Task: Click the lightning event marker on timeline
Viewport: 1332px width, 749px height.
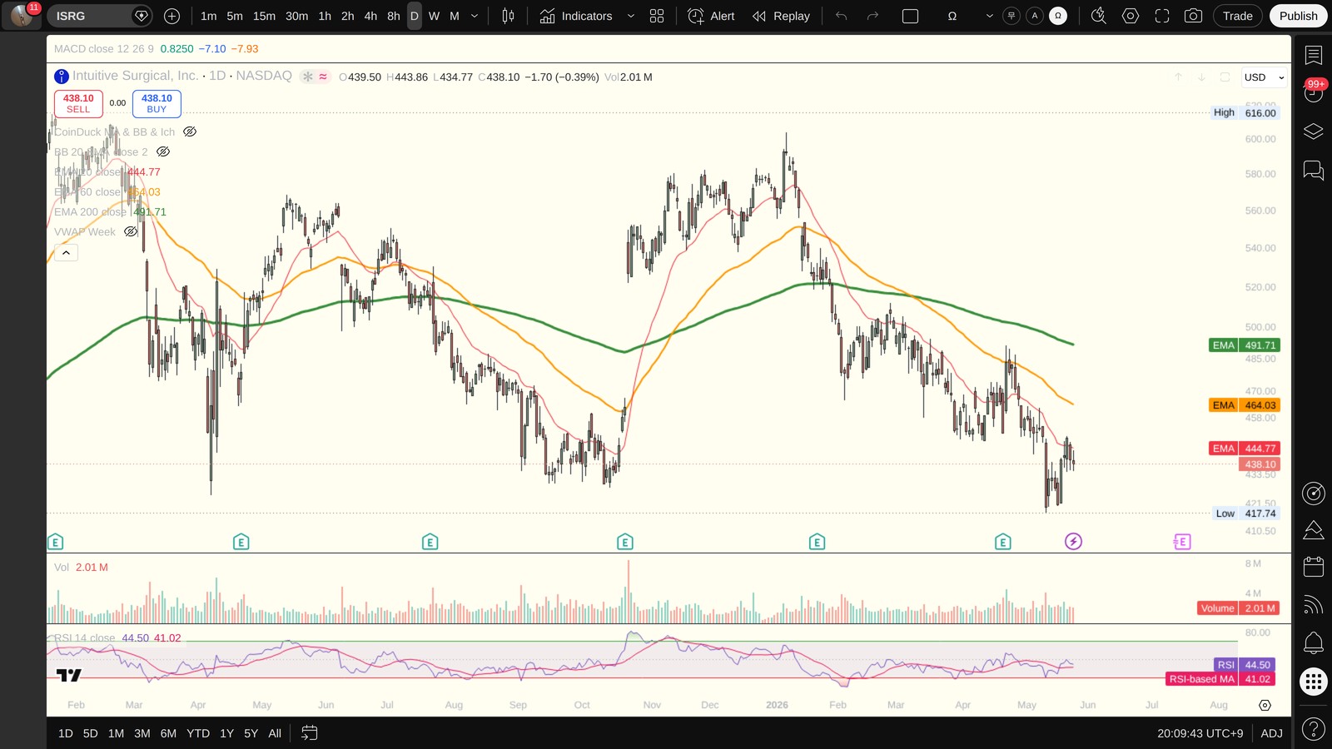Action: [x=1073, y=542]
